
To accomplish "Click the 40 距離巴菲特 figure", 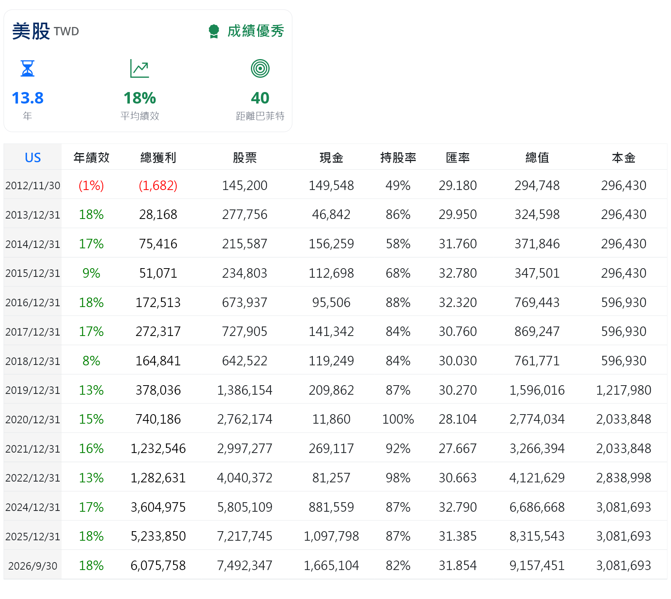I will click(260, 106).
